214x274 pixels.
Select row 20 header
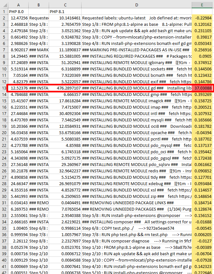[4, 133]
